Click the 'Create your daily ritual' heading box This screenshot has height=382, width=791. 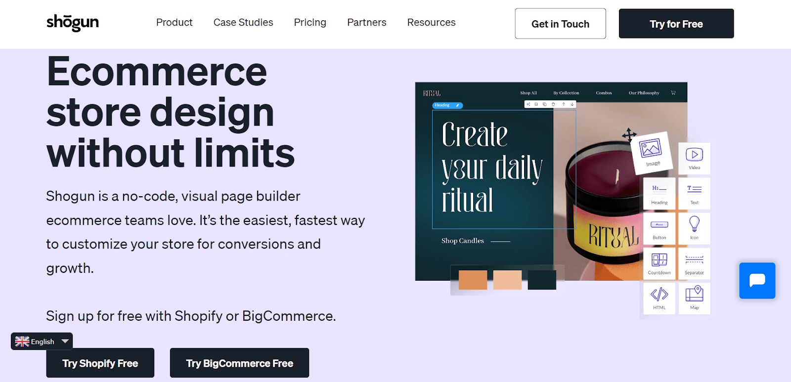click(x=504, y=169)
